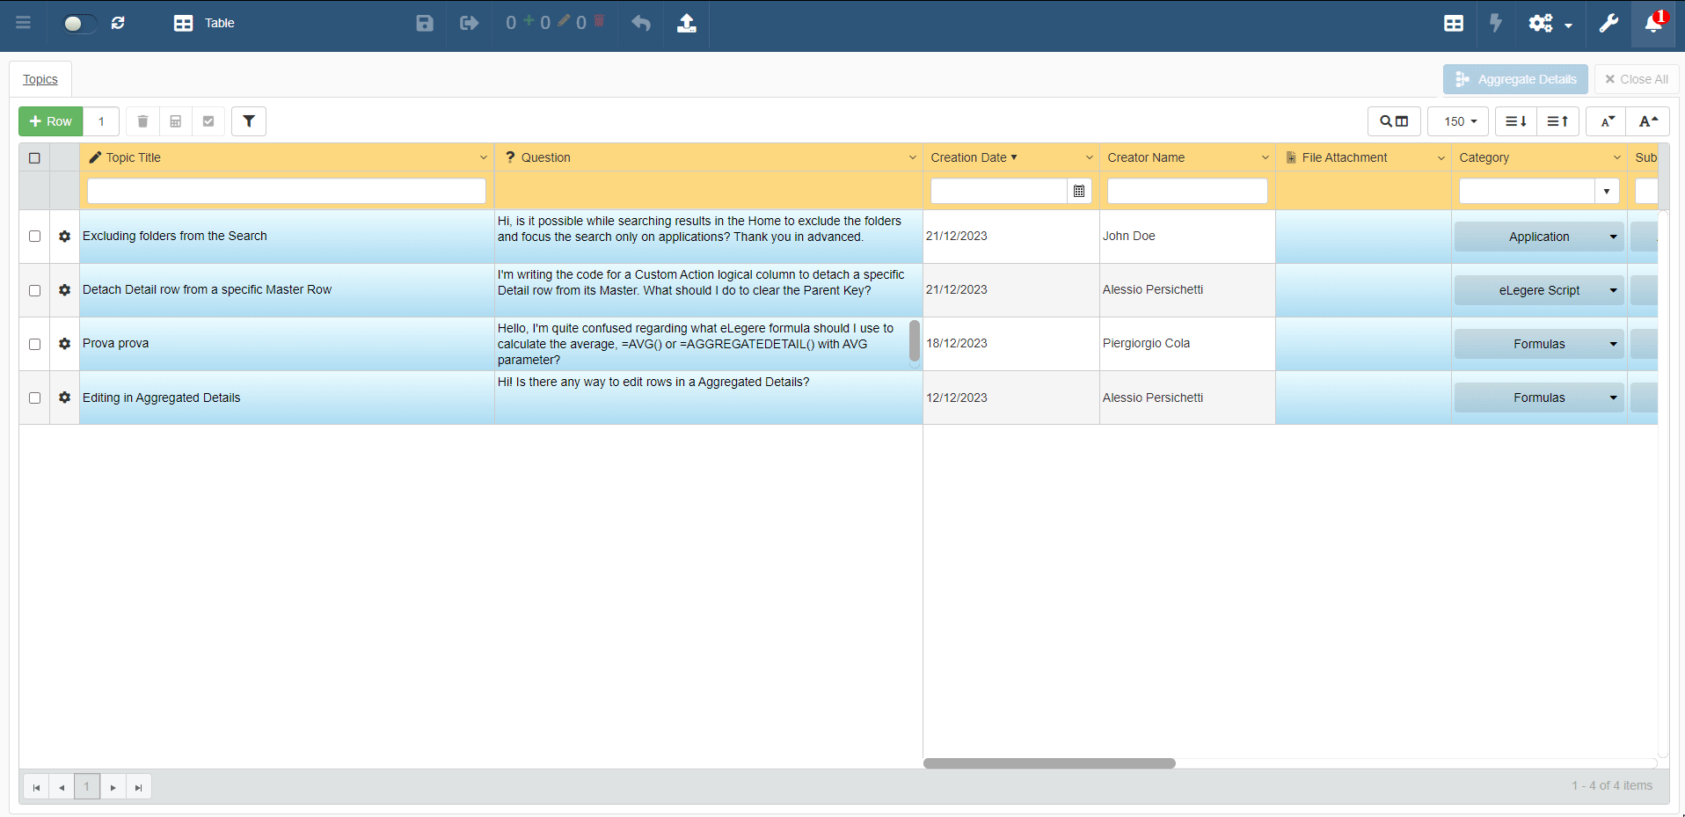Image resolution: width=1685 pixels, height=817 pixels.
Task: Click the upload export icon in top bar
Action: [687, 23]
